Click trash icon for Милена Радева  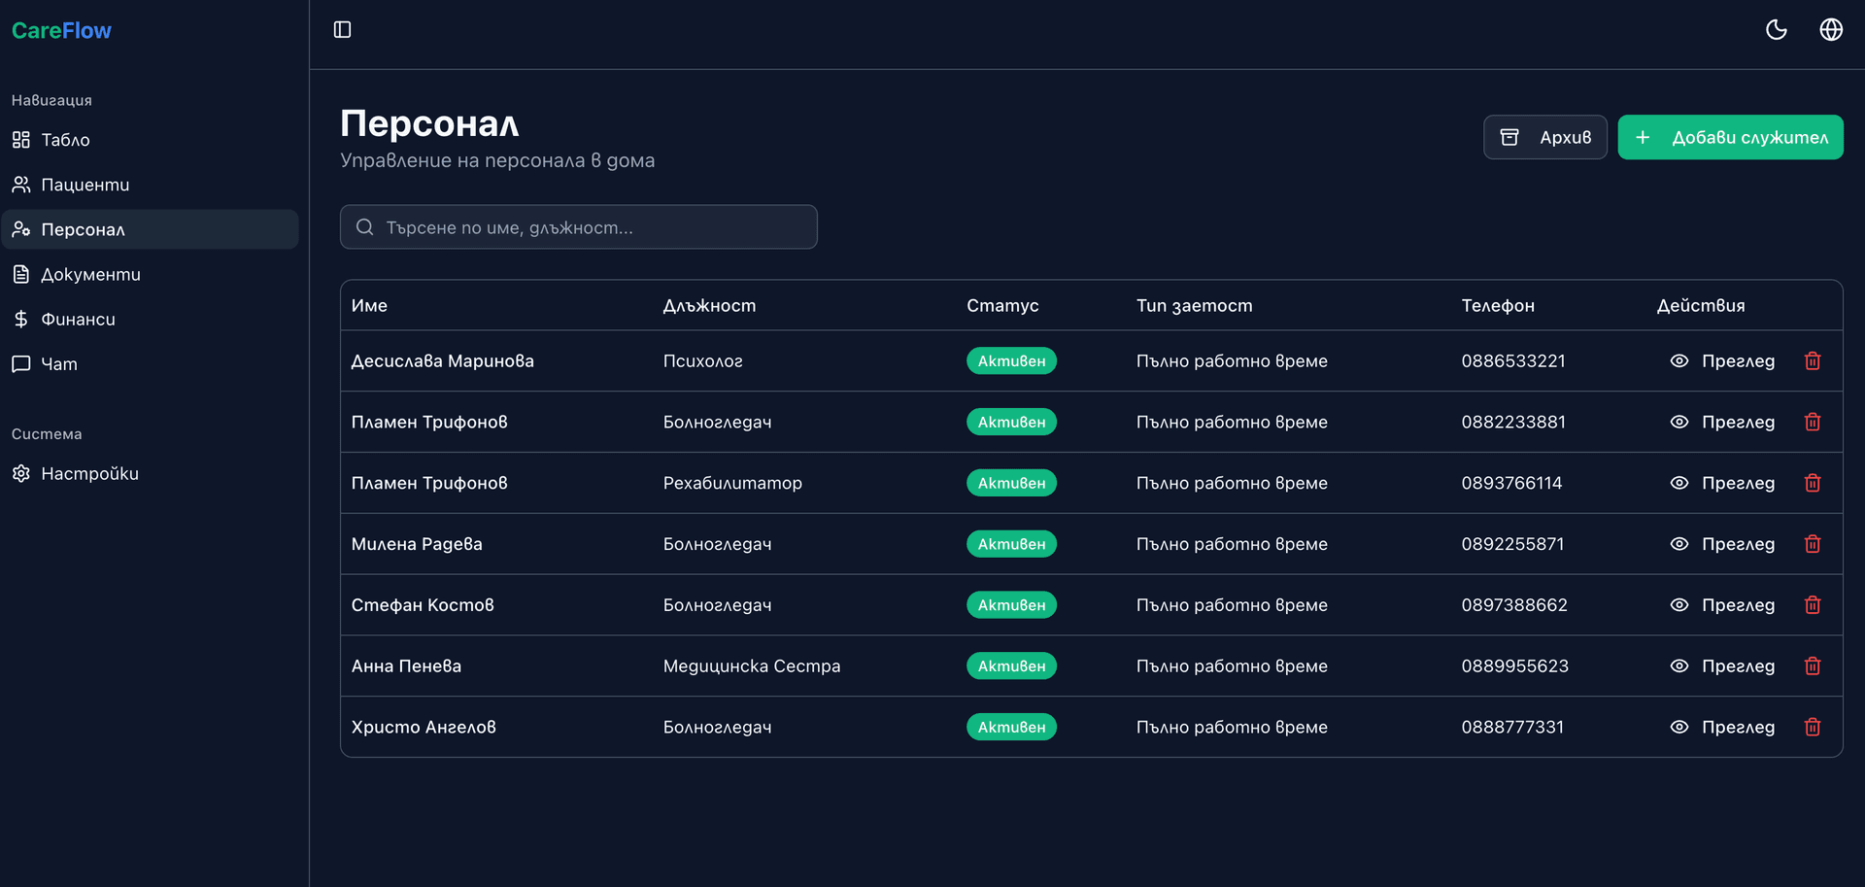pos(1812,544)
